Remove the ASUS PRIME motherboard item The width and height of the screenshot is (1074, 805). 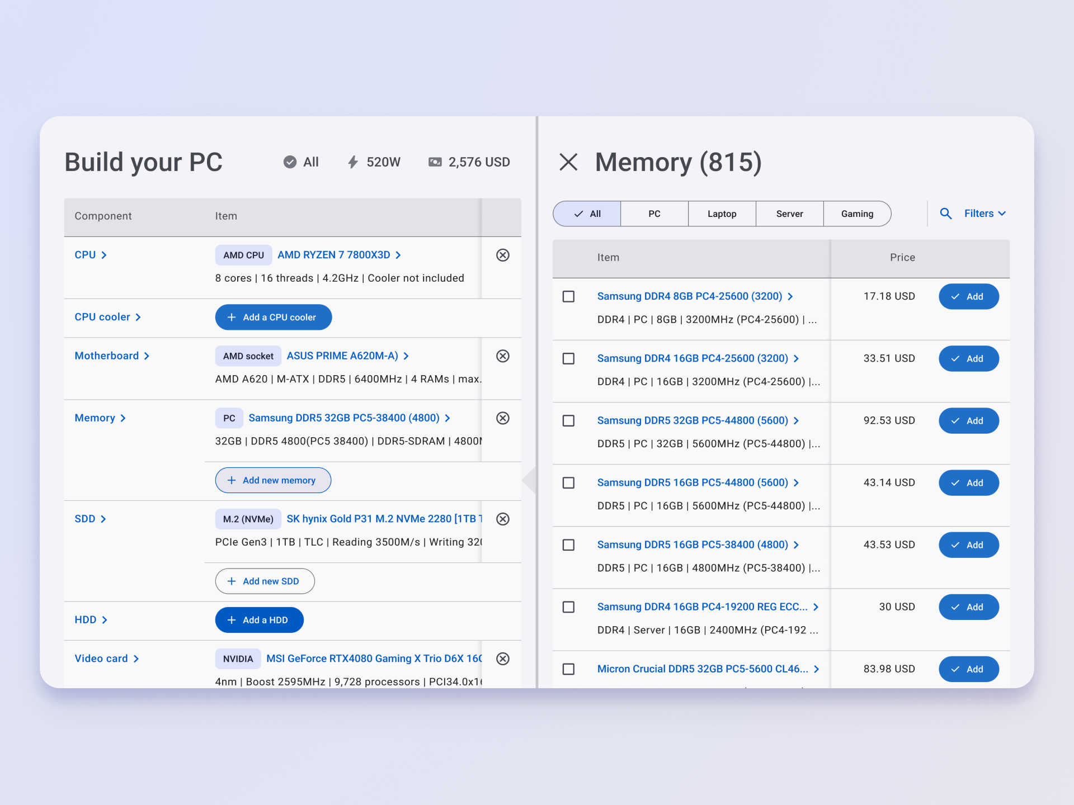coord(502,356)
